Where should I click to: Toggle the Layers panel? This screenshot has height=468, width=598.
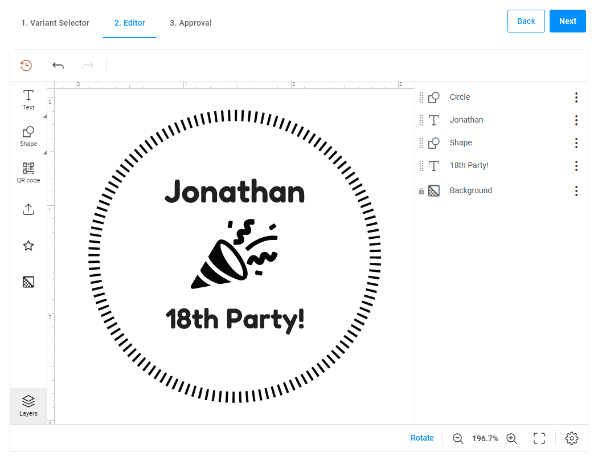click(x=28, y=406)
